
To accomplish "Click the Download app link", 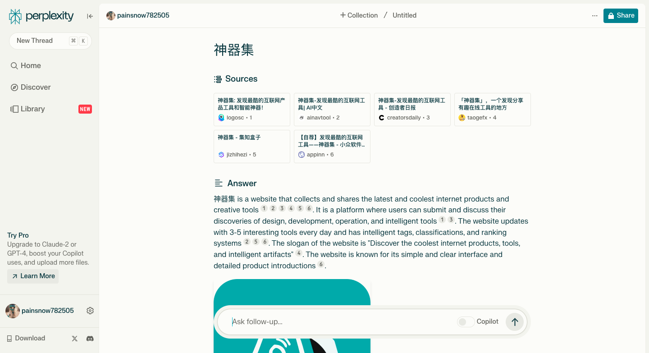I will click(26, 339).
